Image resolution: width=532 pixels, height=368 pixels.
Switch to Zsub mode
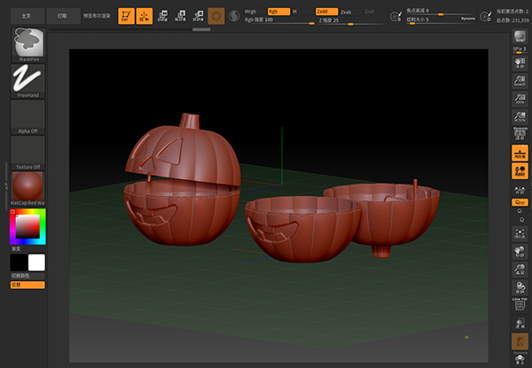click(345, 12)
